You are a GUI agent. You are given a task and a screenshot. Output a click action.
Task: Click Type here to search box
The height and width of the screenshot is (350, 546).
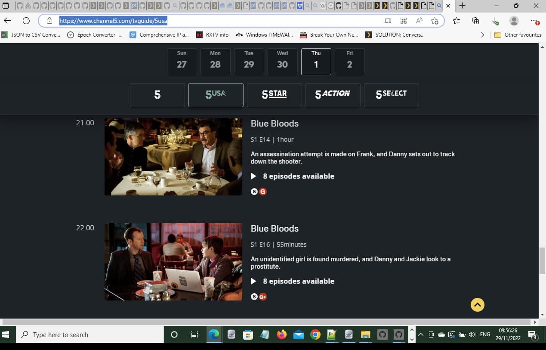pos(89,335)
